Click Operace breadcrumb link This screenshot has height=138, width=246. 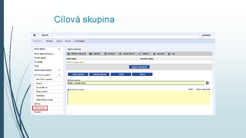[x=68, y=41]
